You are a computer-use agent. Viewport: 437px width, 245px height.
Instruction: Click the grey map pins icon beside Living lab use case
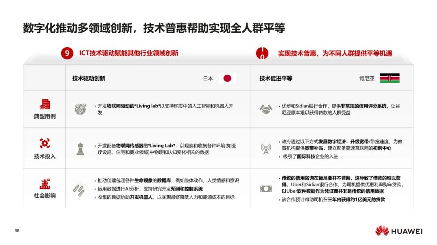[x=80, y=109]
